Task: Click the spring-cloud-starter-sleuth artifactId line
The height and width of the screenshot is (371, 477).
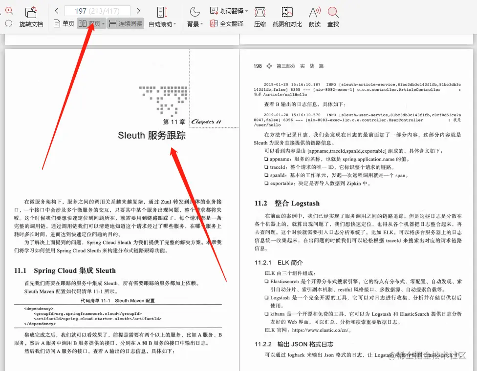Action: click(x=97, y=319)
